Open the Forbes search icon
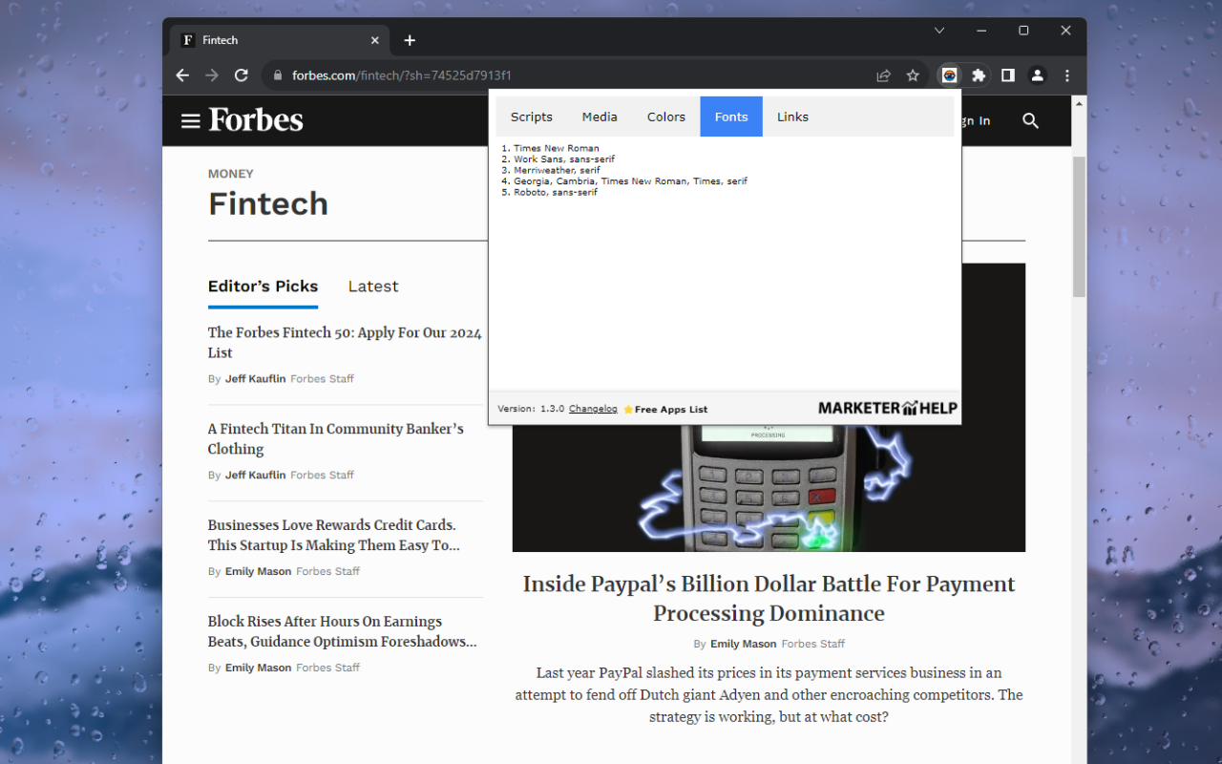1222x764 pixels. click(1030, 120)
